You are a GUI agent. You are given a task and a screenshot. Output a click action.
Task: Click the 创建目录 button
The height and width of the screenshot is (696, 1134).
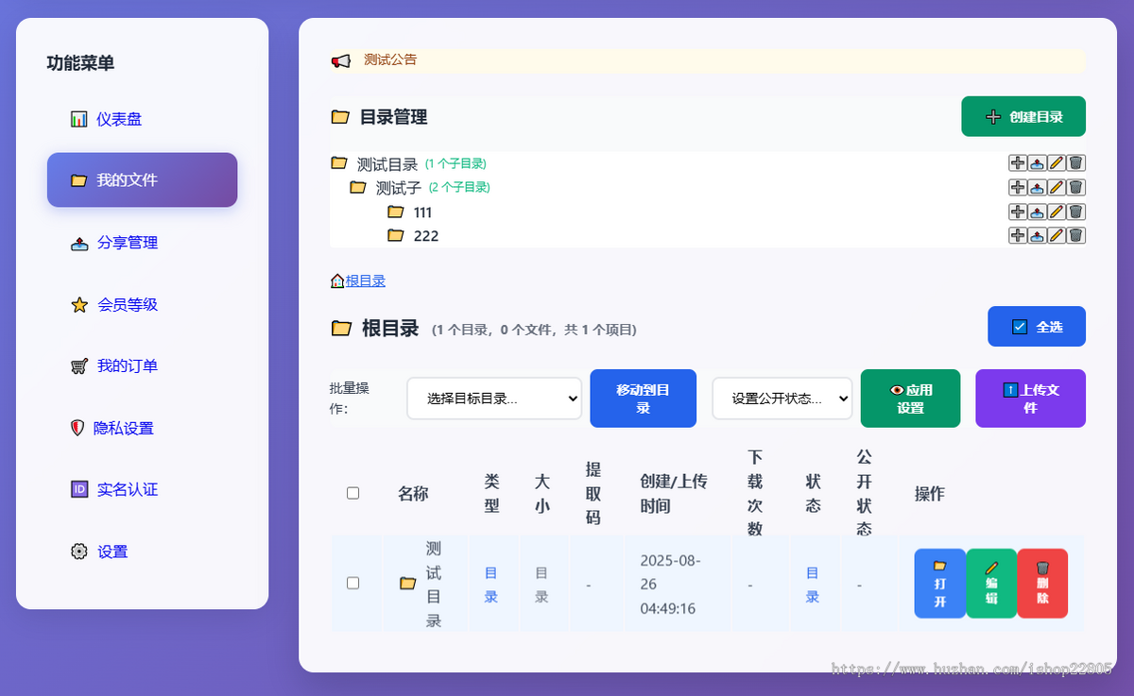click(1023, 117)
